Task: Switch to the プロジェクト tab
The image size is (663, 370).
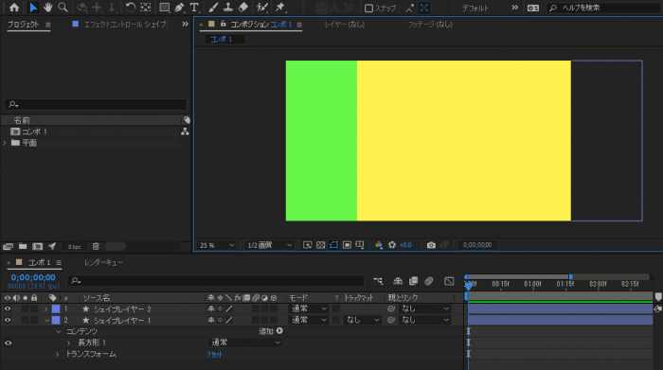Action: click(24, 25)
